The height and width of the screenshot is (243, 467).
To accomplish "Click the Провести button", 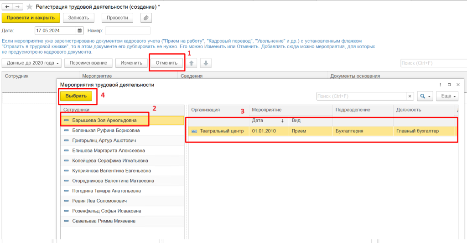I will (x=117, y=18).
